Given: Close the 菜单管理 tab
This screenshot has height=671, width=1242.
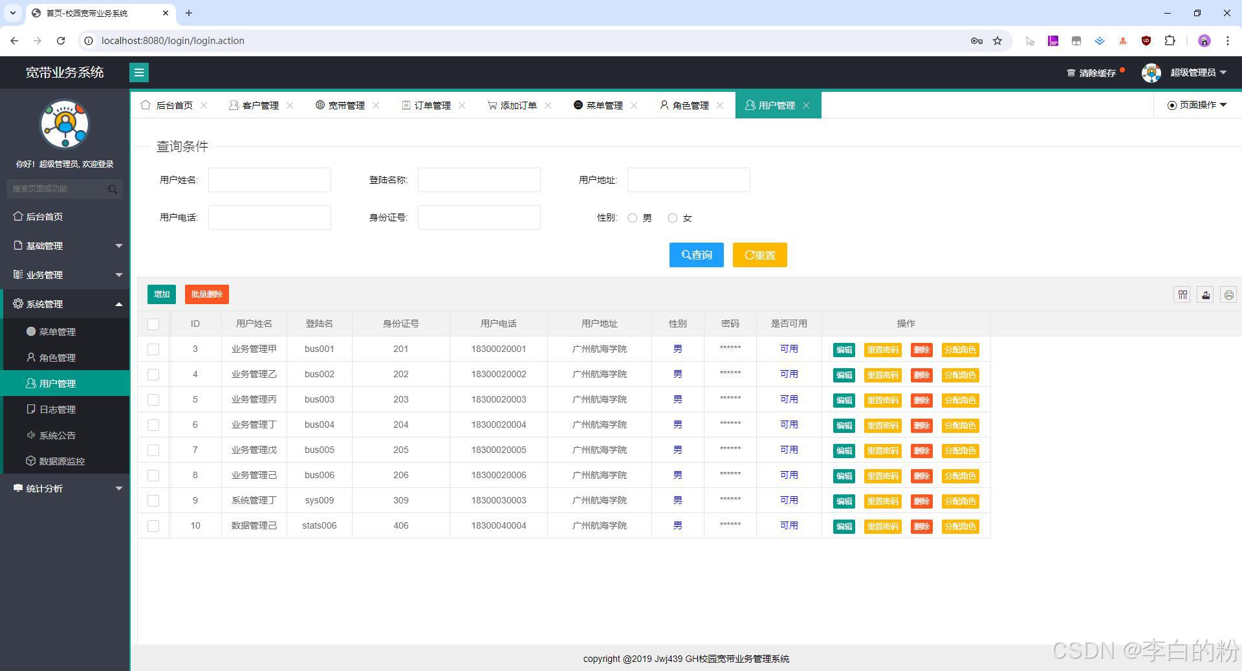Looking at the screenshot, I should [634, 105].
